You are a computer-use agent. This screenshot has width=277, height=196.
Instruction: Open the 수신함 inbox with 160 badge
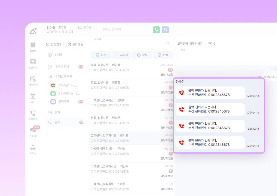click(33, 131)
